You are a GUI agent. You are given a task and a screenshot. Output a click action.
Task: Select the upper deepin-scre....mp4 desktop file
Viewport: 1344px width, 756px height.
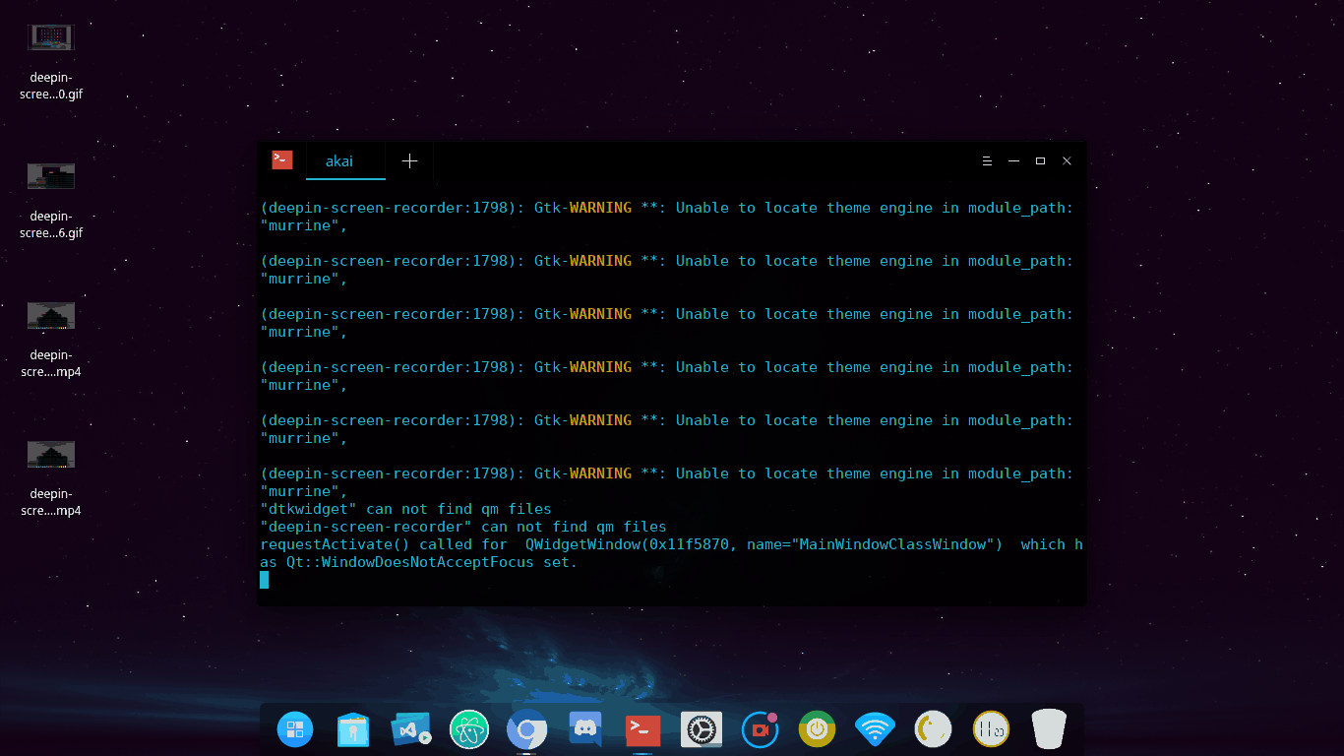[51, 340]
